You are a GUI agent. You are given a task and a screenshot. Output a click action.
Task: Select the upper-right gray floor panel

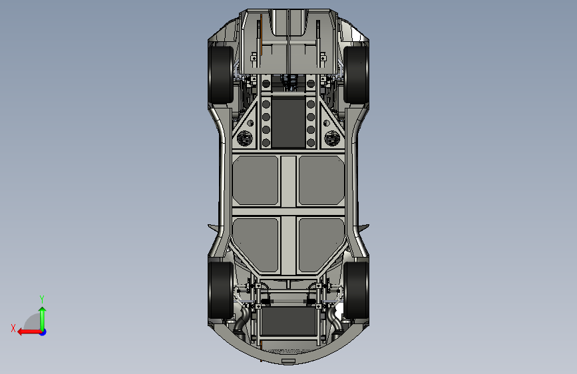[x=321, y=180]
